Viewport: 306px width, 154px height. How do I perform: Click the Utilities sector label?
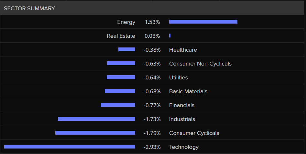[x=178, y=77]
